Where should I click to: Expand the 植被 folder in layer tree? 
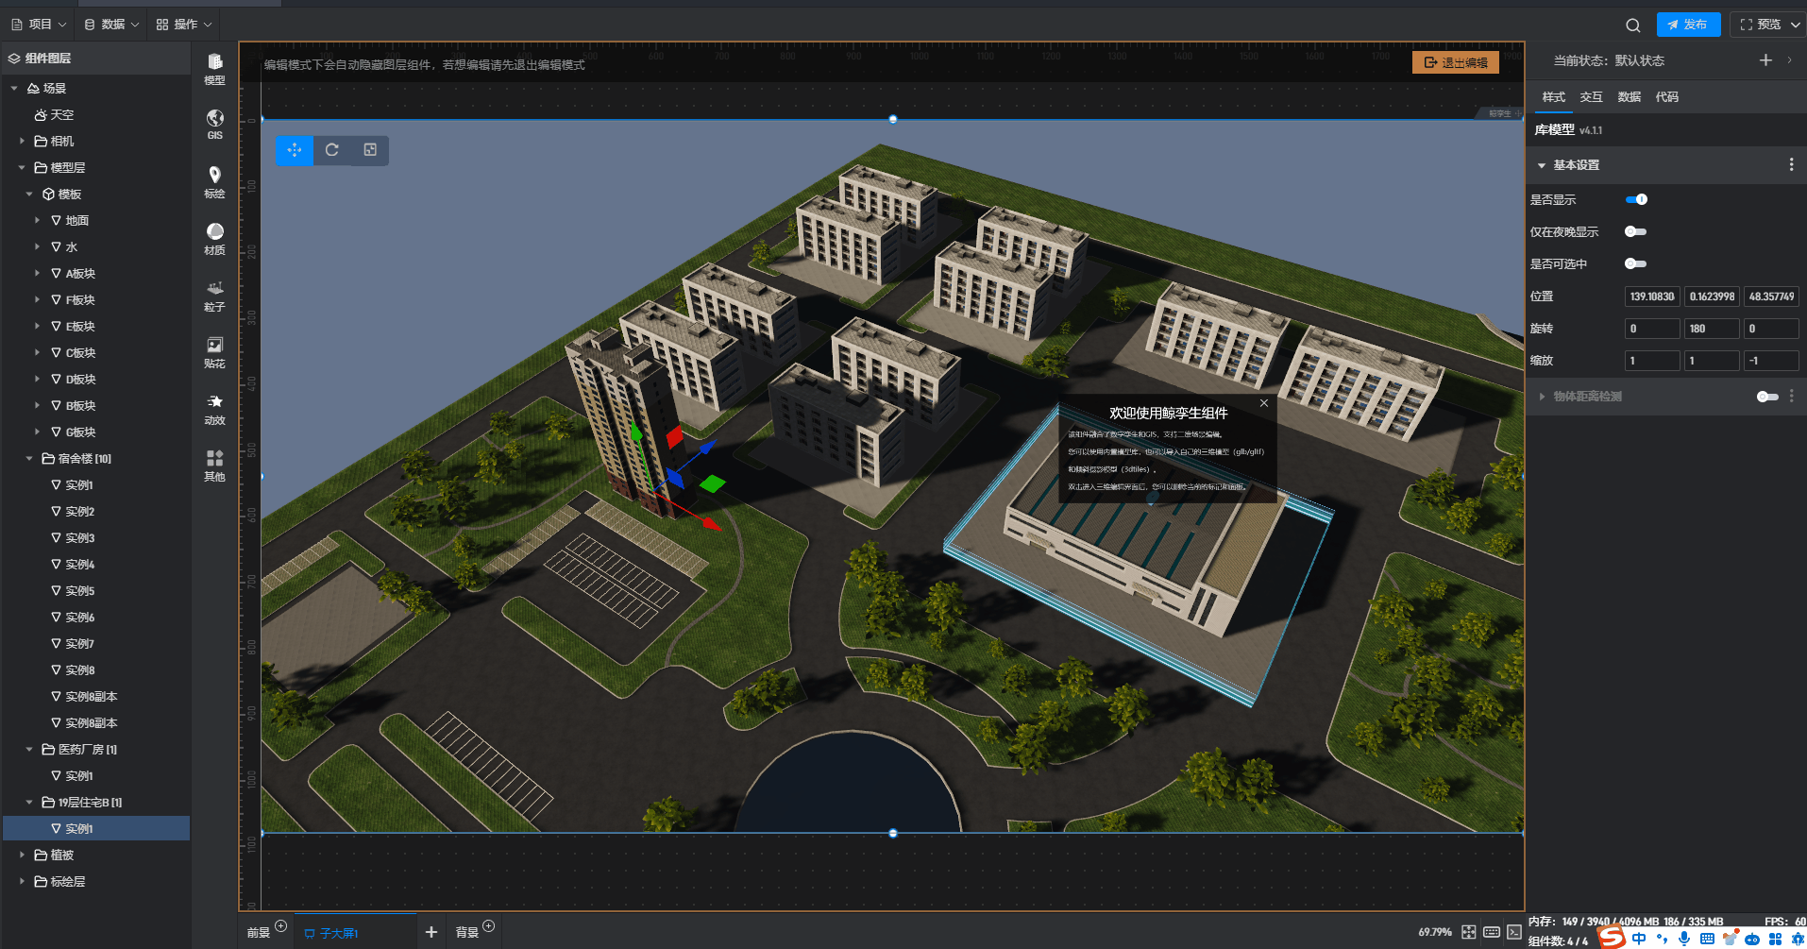tap(22, 856)
